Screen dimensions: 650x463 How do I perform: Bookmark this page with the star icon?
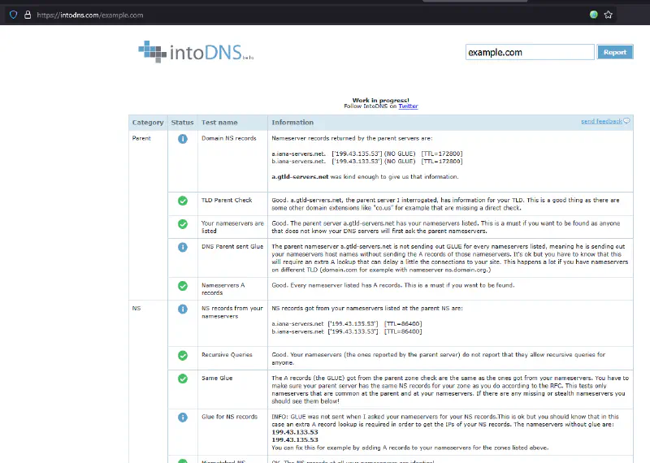pyautogui.click(x=608, y=15)
